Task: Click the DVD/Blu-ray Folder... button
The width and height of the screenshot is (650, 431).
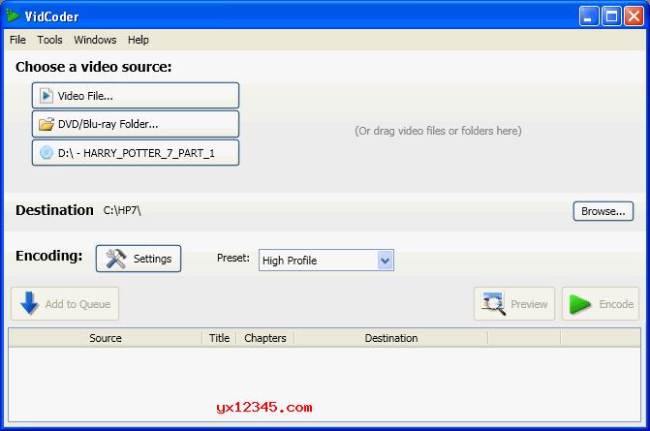Action: coord(136,124)
